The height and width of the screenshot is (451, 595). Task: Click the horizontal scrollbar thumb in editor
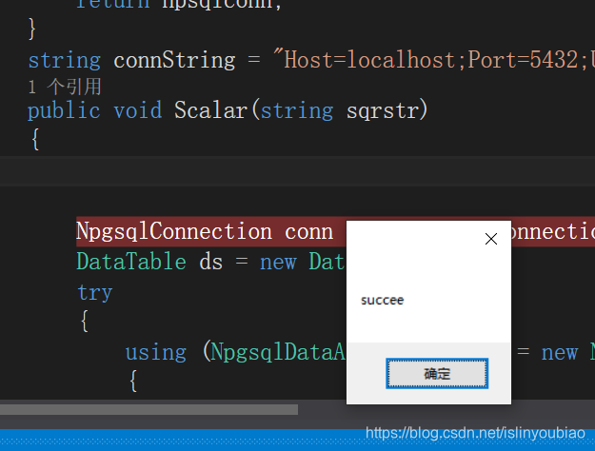tap(149, 410)
